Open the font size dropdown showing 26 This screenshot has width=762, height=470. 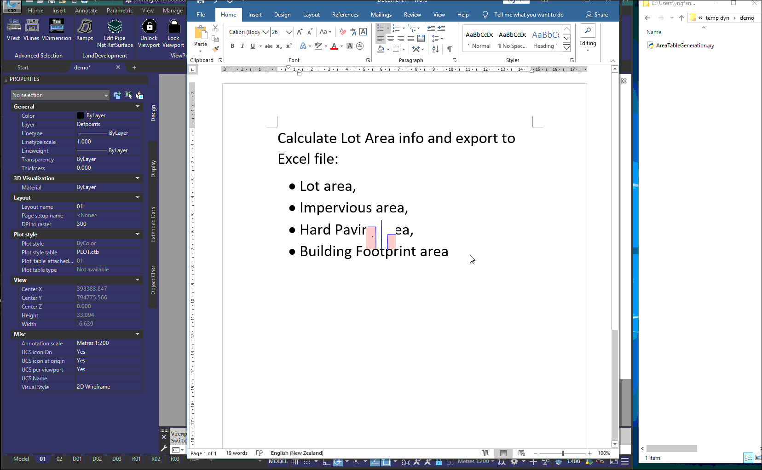pos(289,32)
